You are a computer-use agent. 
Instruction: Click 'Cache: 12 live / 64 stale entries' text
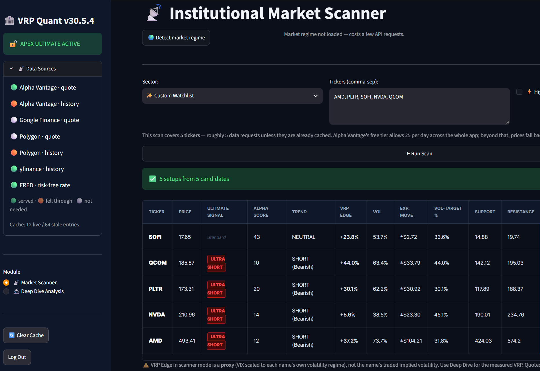coord(44,225)
